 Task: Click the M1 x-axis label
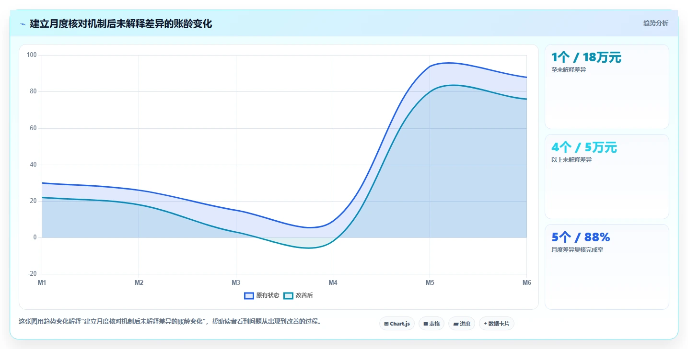42,283
